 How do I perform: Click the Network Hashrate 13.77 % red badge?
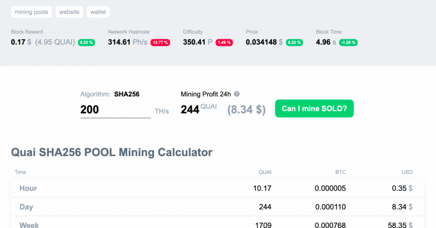pos(160,43)
